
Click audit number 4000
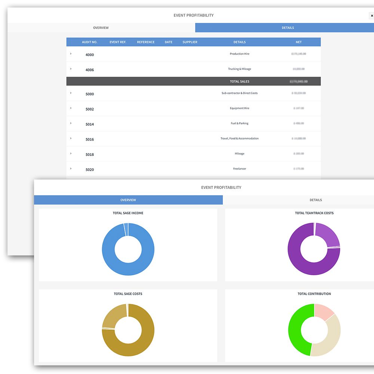pyautogui.click(x=90, y=55)
